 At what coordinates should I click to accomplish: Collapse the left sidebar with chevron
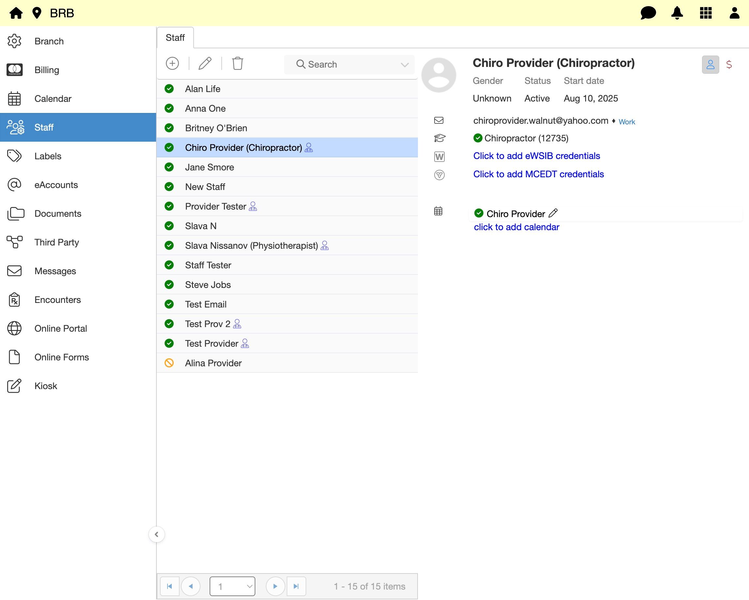tap(156, 534)
